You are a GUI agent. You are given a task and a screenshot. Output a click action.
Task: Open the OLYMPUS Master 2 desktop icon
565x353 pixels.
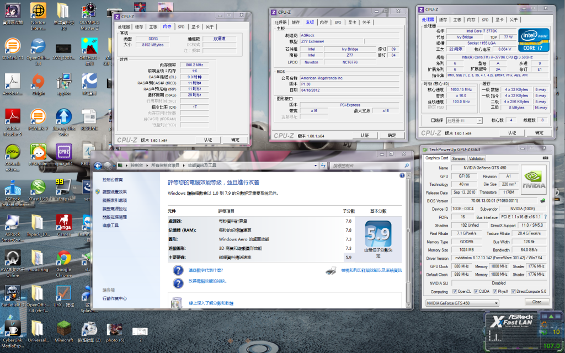89,16
